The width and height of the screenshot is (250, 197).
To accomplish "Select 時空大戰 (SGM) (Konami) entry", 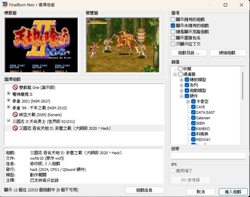I will click(40, 115).
